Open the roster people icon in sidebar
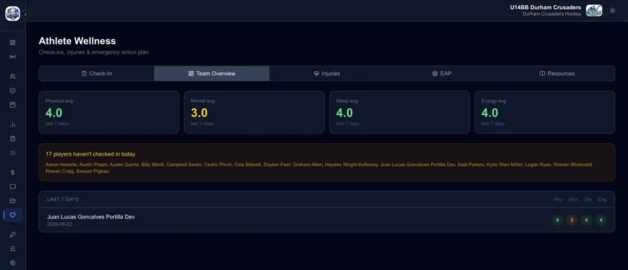The width and height of the screenshot is (628, 270). coord(13,76)
